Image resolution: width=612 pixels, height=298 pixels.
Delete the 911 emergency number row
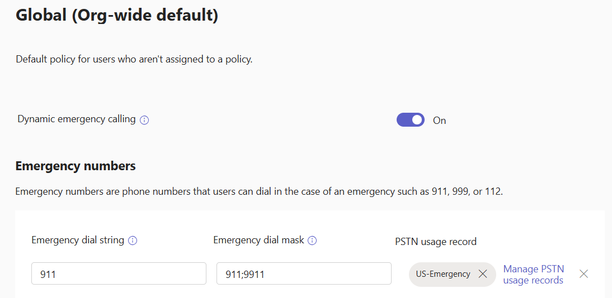click(x=583, y=273)
